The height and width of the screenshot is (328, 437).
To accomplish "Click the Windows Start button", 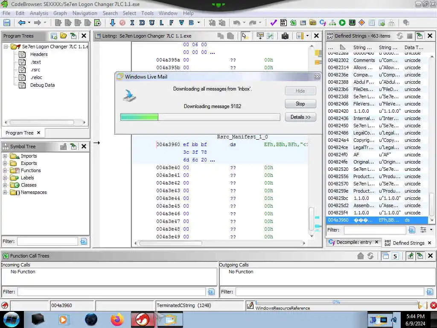I will click(12, 319).
